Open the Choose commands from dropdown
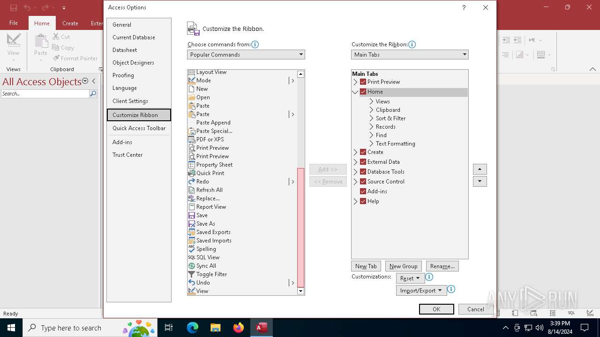Viewport: 600px width, 337px height. (246, 55)
